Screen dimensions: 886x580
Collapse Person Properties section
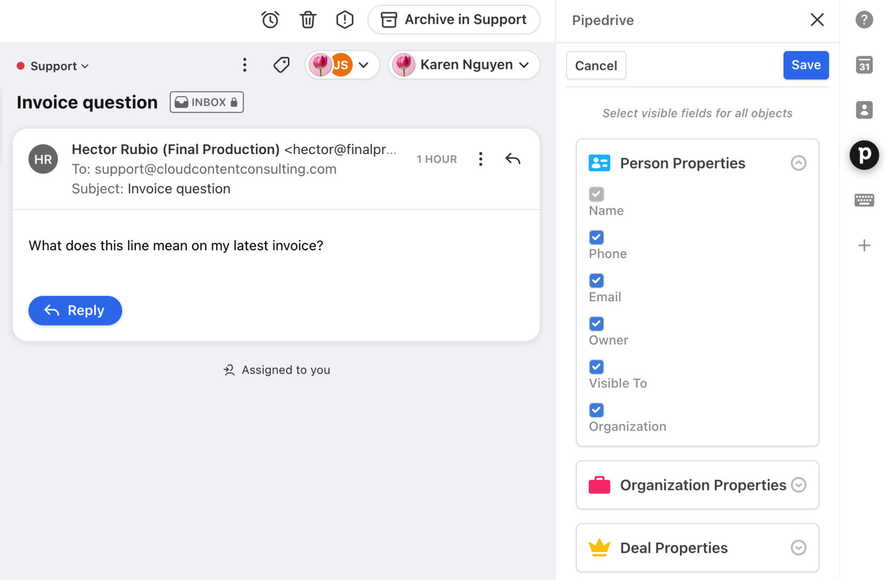(798, 163)
